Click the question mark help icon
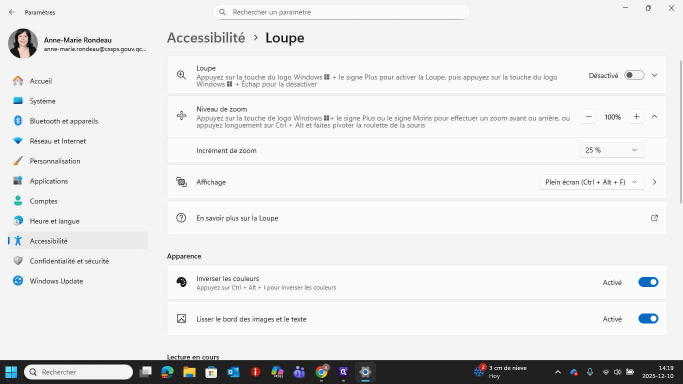This screenshot has width=683, height=384. (181, 218)
